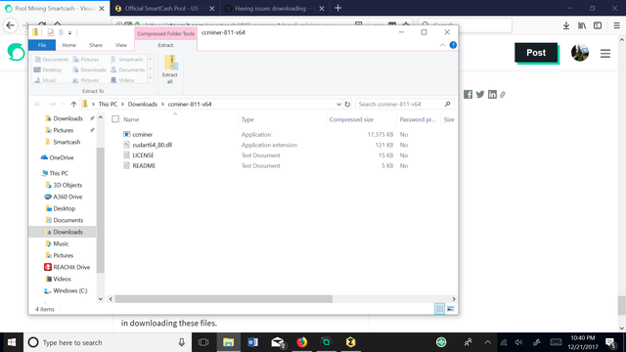This screenshot has width=626, height=352.
Task: Select the cudart64_80.dll file
Action: (153, 145)
